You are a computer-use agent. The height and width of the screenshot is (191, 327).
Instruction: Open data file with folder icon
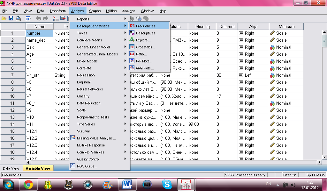click(4, 18)
